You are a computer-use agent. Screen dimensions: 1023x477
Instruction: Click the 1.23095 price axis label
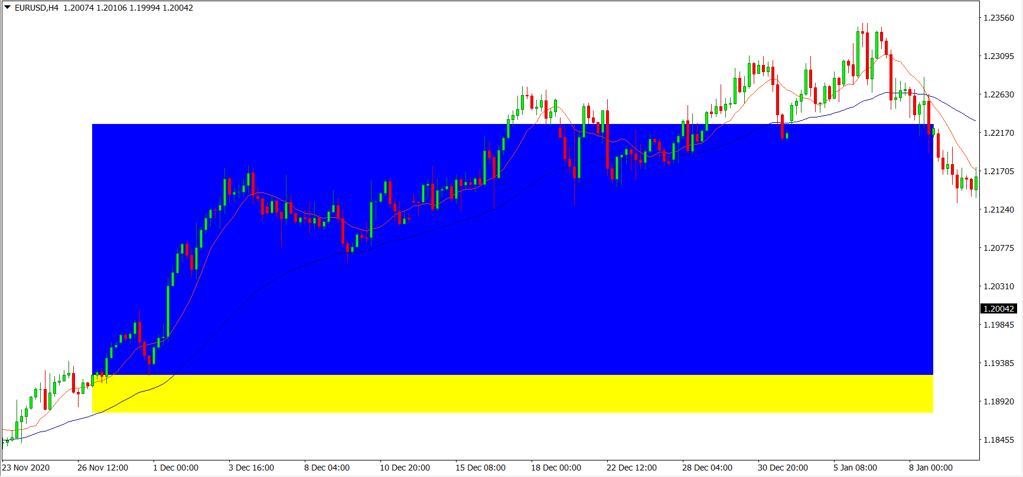point(999,56)
